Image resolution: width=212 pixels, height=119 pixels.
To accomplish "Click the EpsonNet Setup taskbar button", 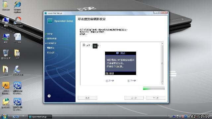I will point(40,117).
